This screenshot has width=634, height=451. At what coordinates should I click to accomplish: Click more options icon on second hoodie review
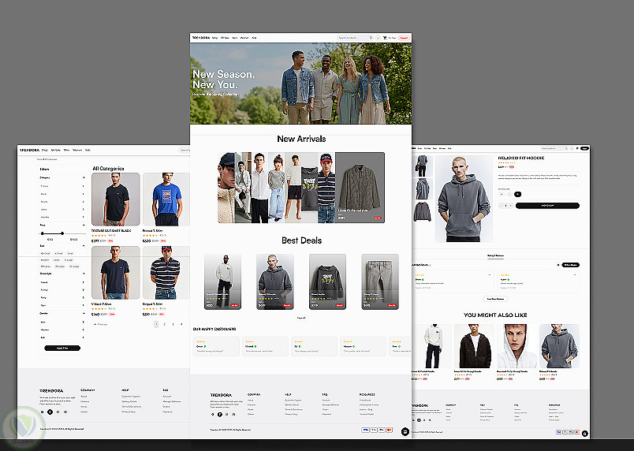[x=575, y=275]
